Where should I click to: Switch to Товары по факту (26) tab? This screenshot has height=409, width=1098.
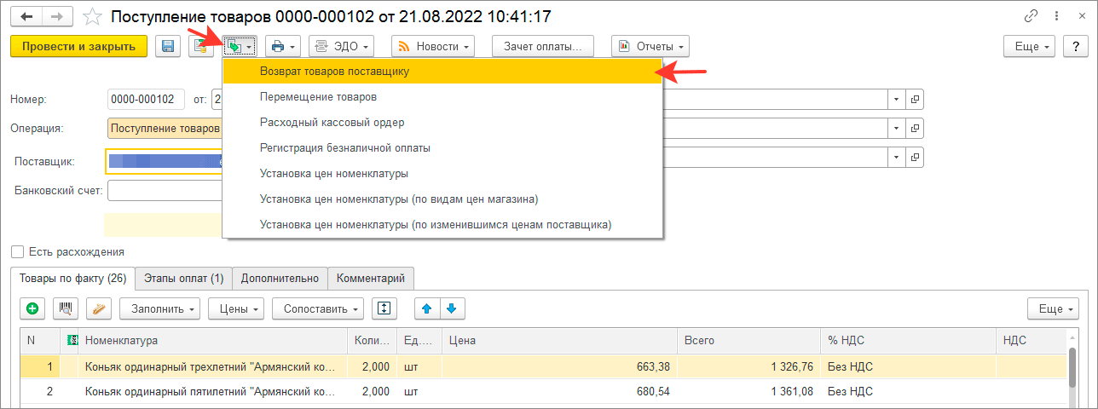pyautogui.click(x=72, y=278)
